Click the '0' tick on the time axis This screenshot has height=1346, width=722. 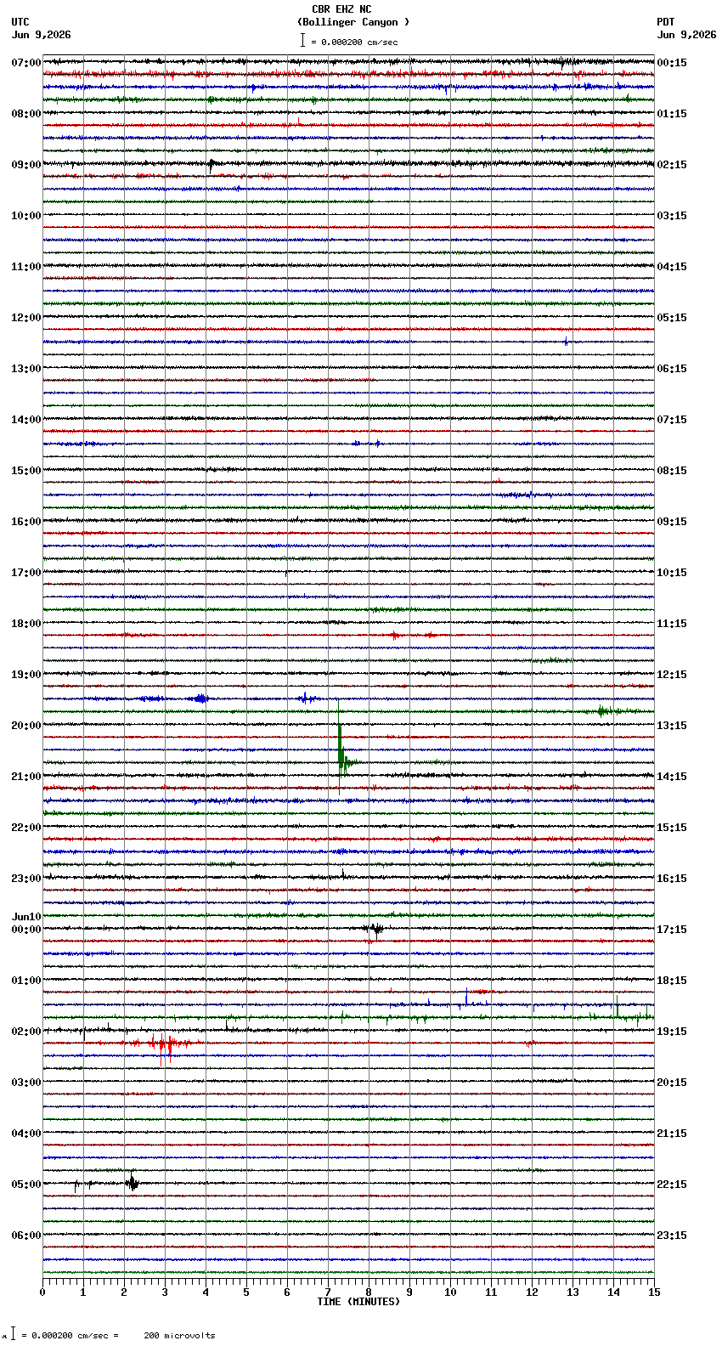(42, 1292)
